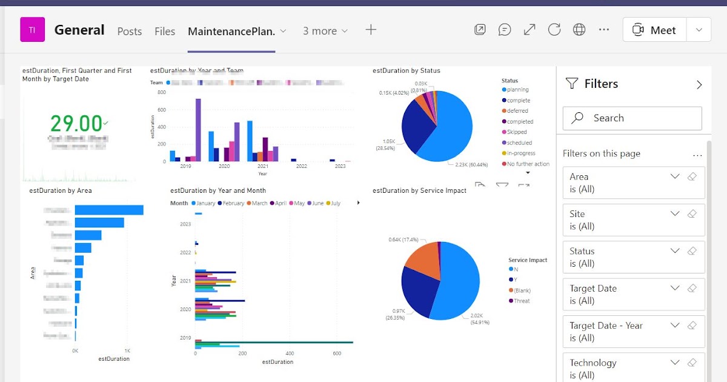The height and width of the screenshot is (382, 727).
Task: Clear the Area filter with the eraser icon
Action: [x=692, y=176]
